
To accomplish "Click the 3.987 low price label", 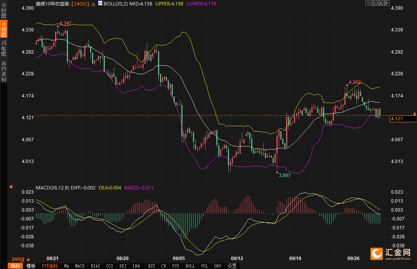I will click(x=285, y=175).
